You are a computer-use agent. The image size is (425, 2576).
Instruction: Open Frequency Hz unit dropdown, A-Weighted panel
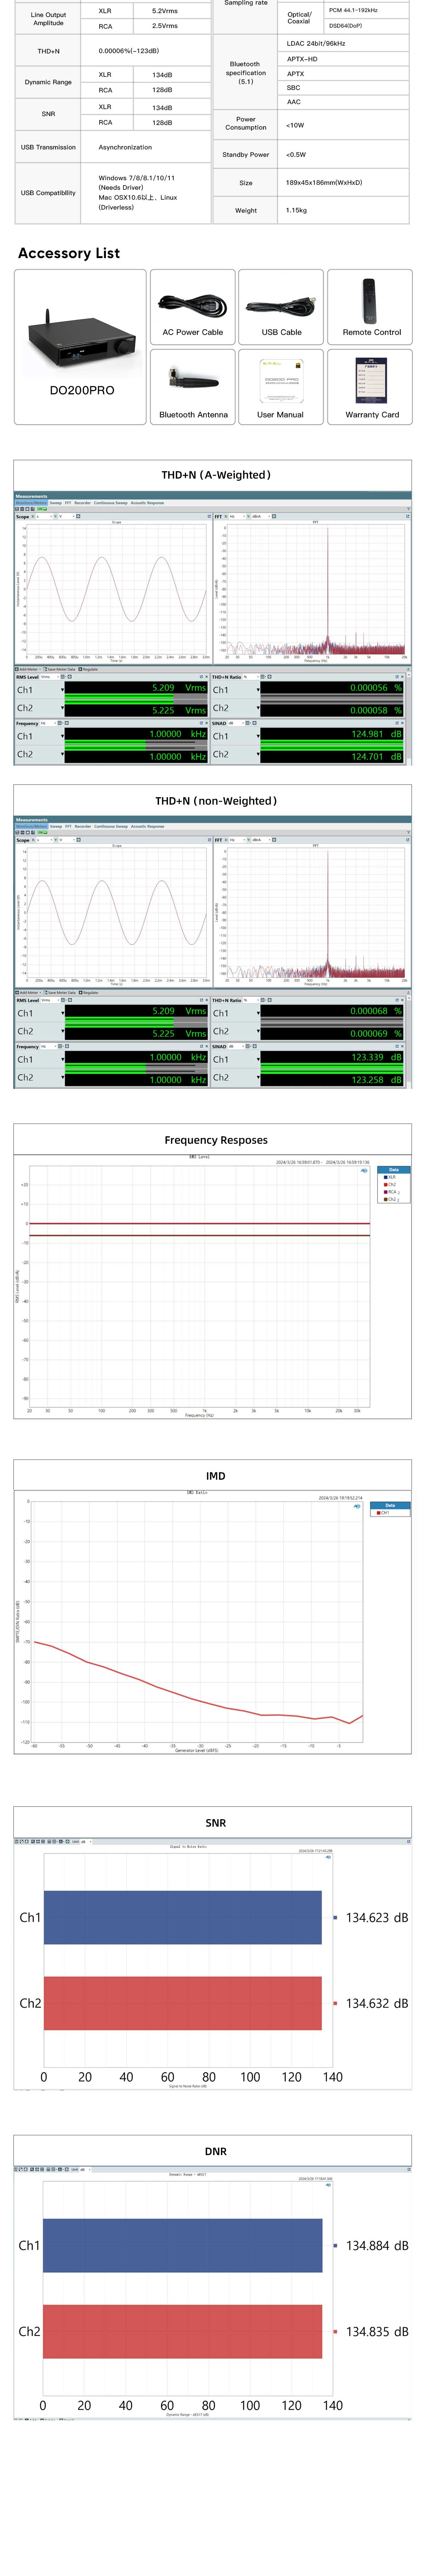48,723
